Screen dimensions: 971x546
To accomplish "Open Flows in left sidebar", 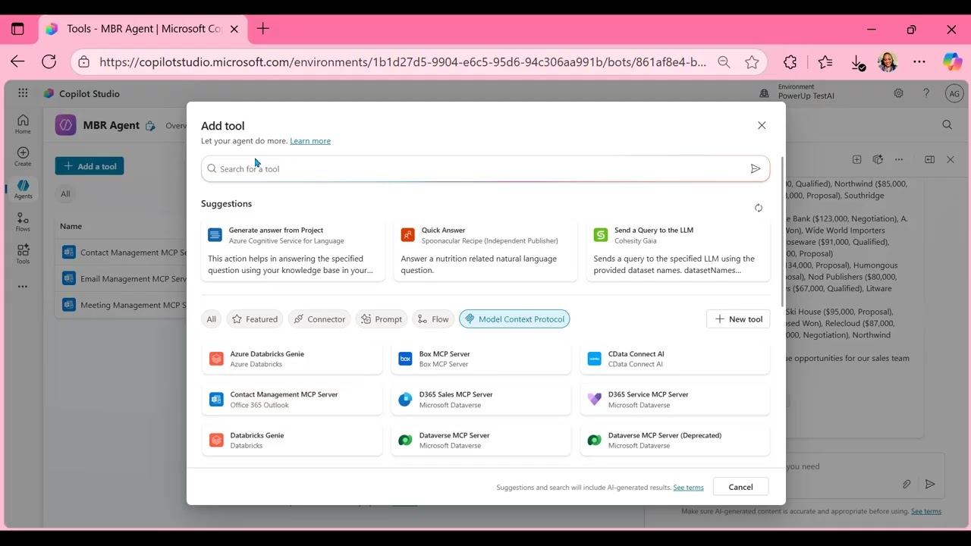I will (x=23, y=222).
